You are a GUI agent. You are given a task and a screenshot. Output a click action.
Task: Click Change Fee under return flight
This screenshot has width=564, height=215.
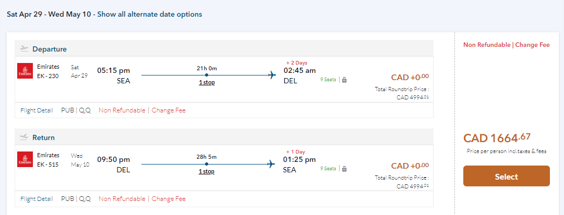(x=169, y=199)
